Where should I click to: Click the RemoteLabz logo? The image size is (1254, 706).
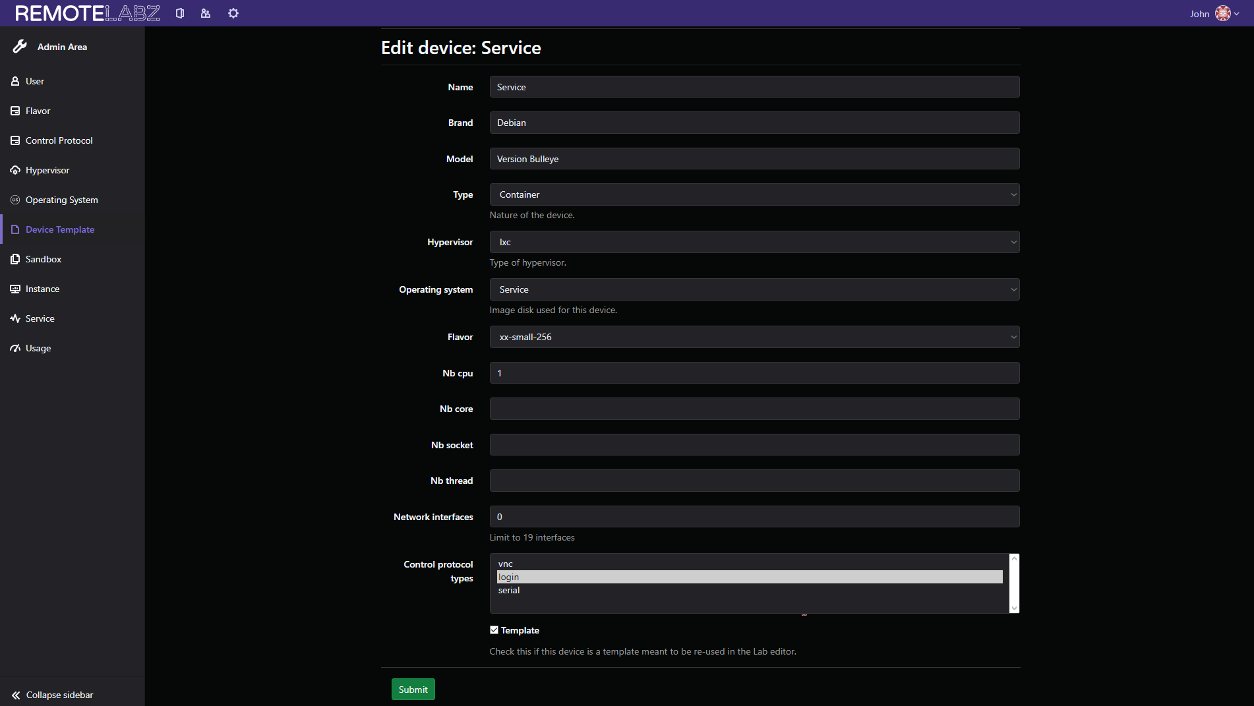88,13
